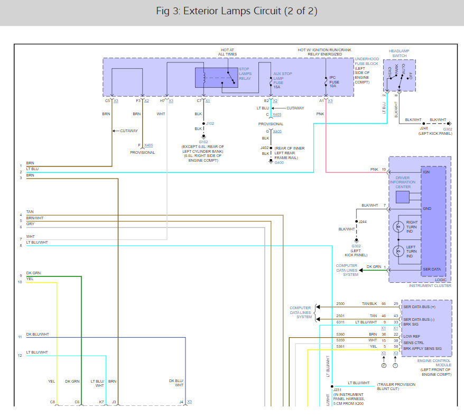464x417 pixels.
Task: Click the left turn indicator lamp symbol
Action: (398, 251)
